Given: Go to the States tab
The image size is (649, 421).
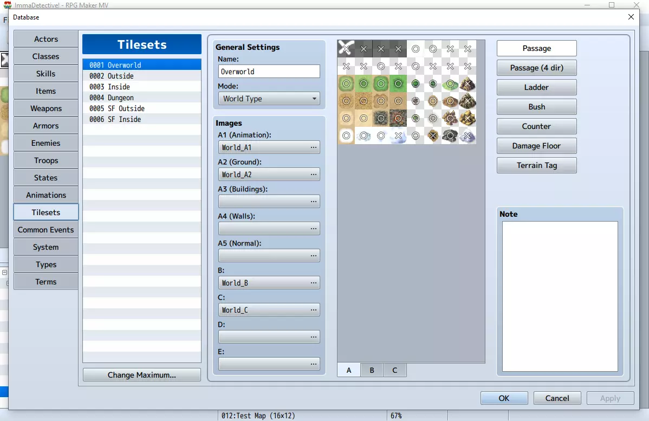Looking at the screenshot, I should pyautogui.click(x=46, y=178).
